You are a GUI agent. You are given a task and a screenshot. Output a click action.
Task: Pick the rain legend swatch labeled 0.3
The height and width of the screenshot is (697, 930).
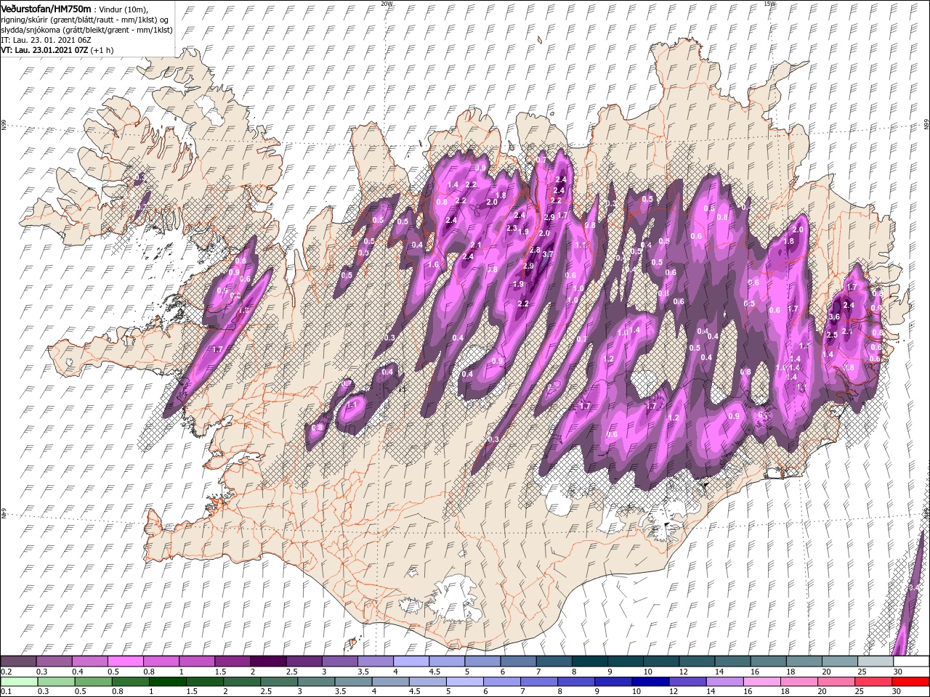pos(57,682)
